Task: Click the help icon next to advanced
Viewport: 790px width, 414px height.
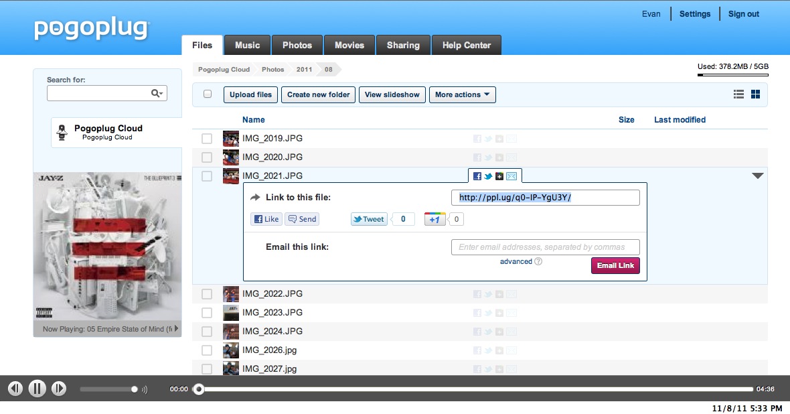Action: (538, 261)
